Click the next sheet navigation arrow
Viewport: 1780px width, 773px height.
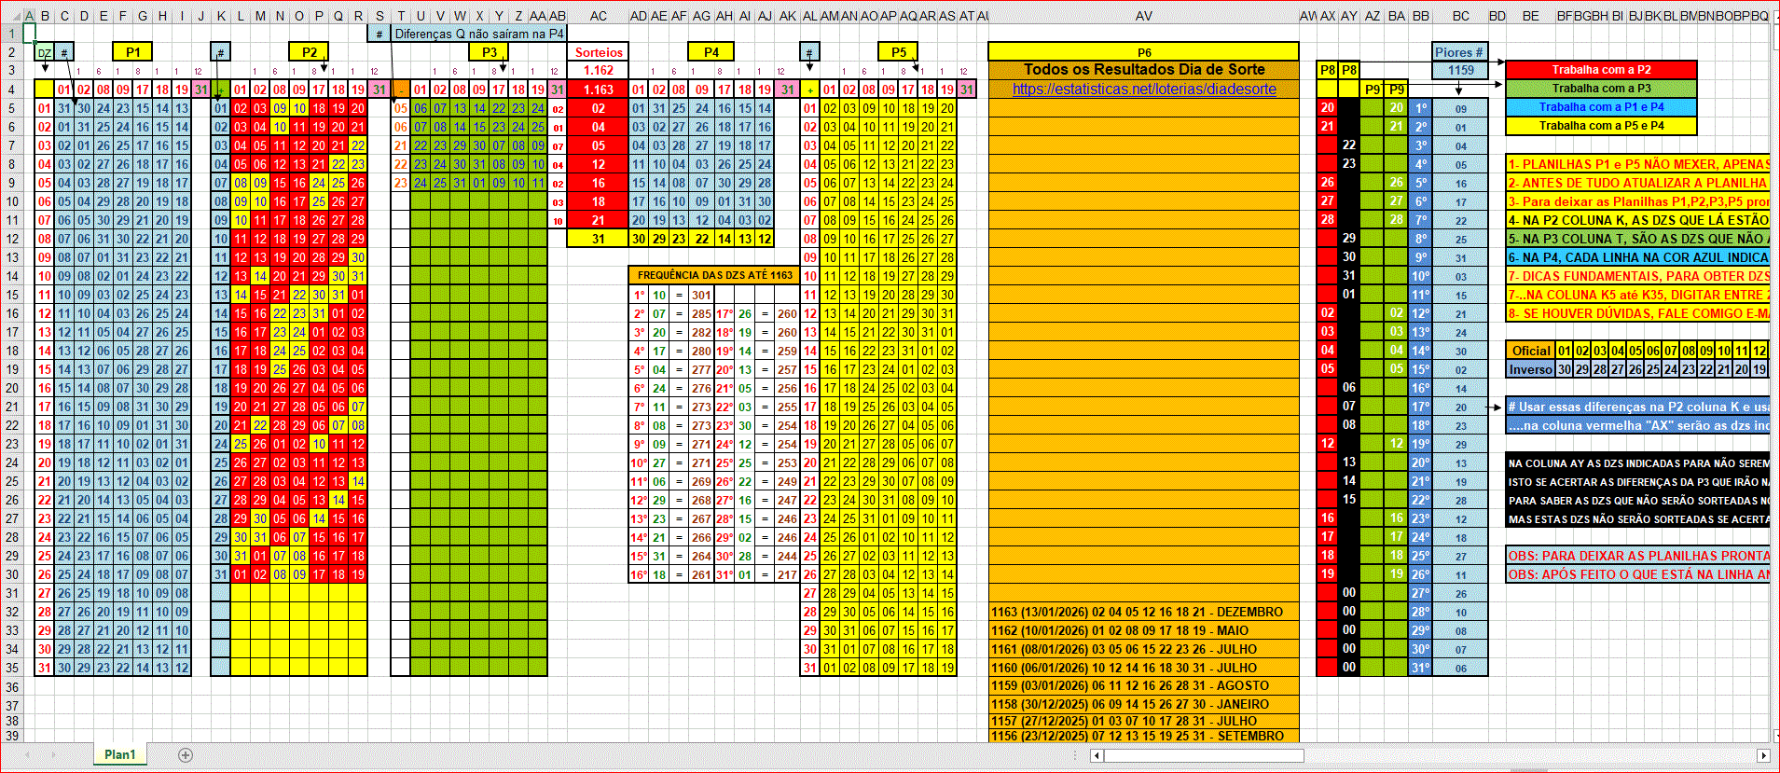[x=53, y=755]
